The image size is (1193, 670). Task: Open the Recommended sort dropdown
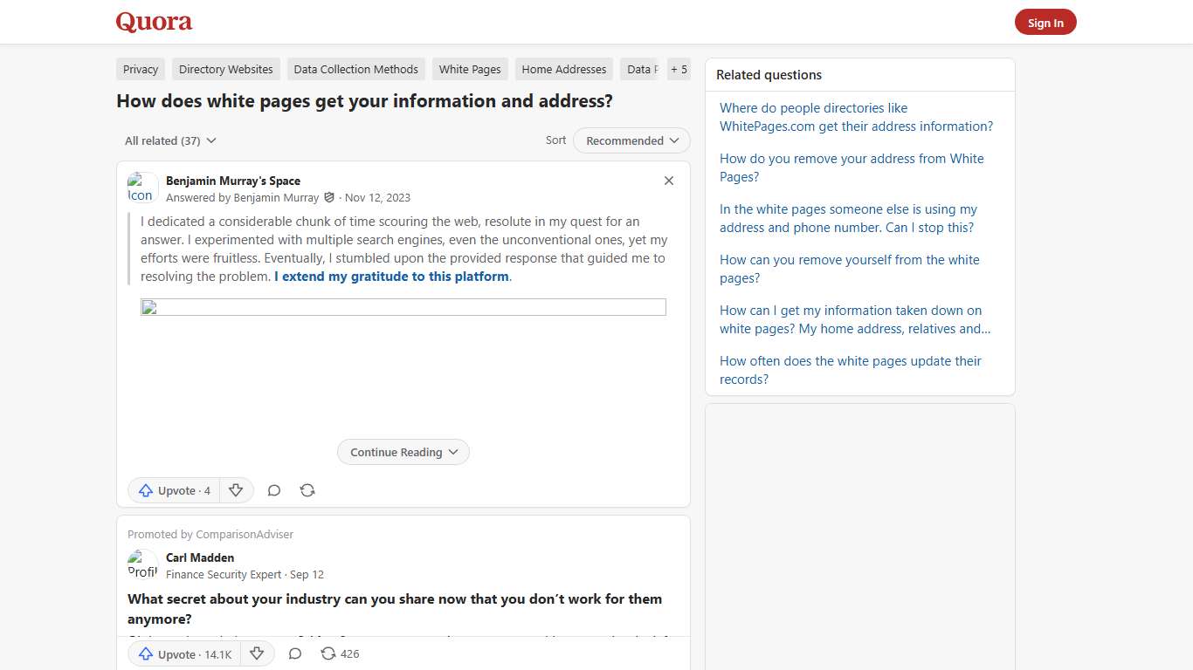click(x=631, y=140)
